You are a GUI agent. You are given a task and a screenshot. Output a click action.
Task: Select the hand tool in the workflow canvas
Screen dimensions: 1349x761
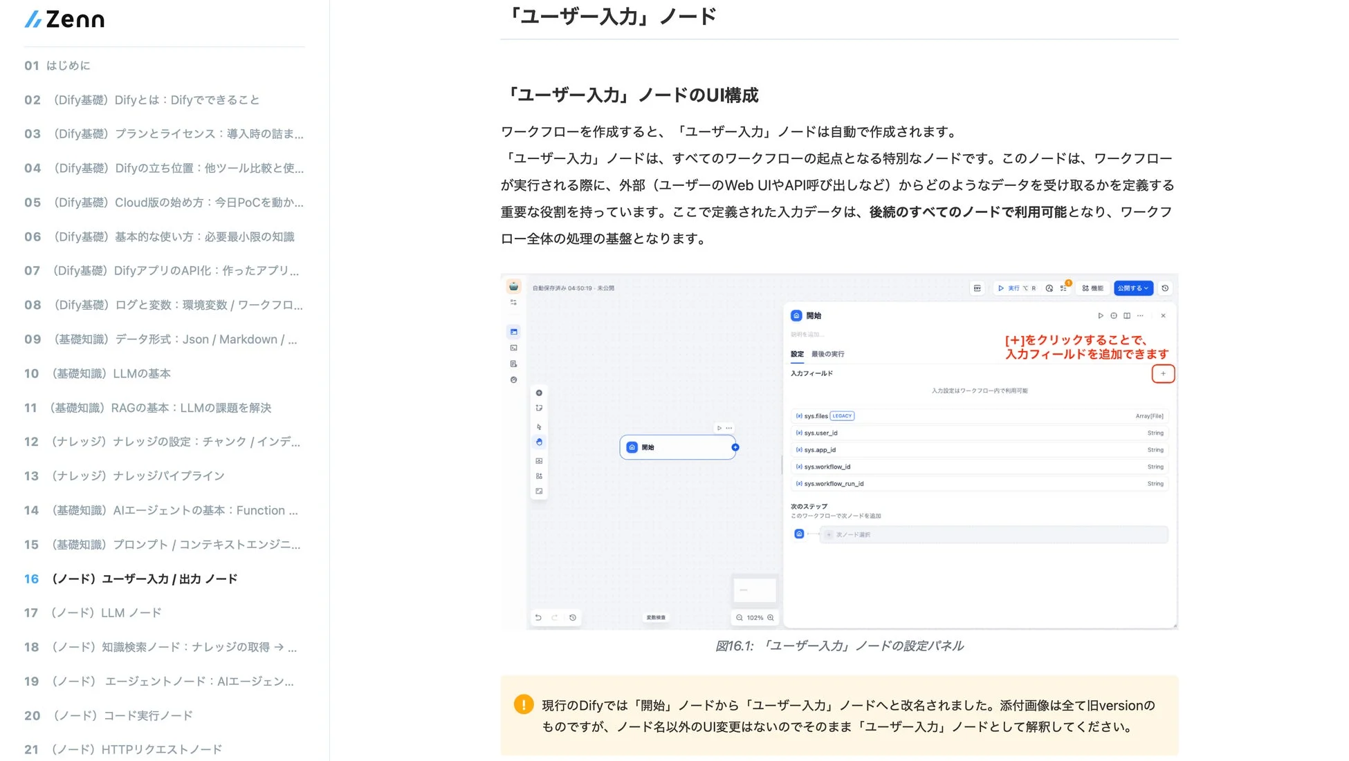pos(539,442)
